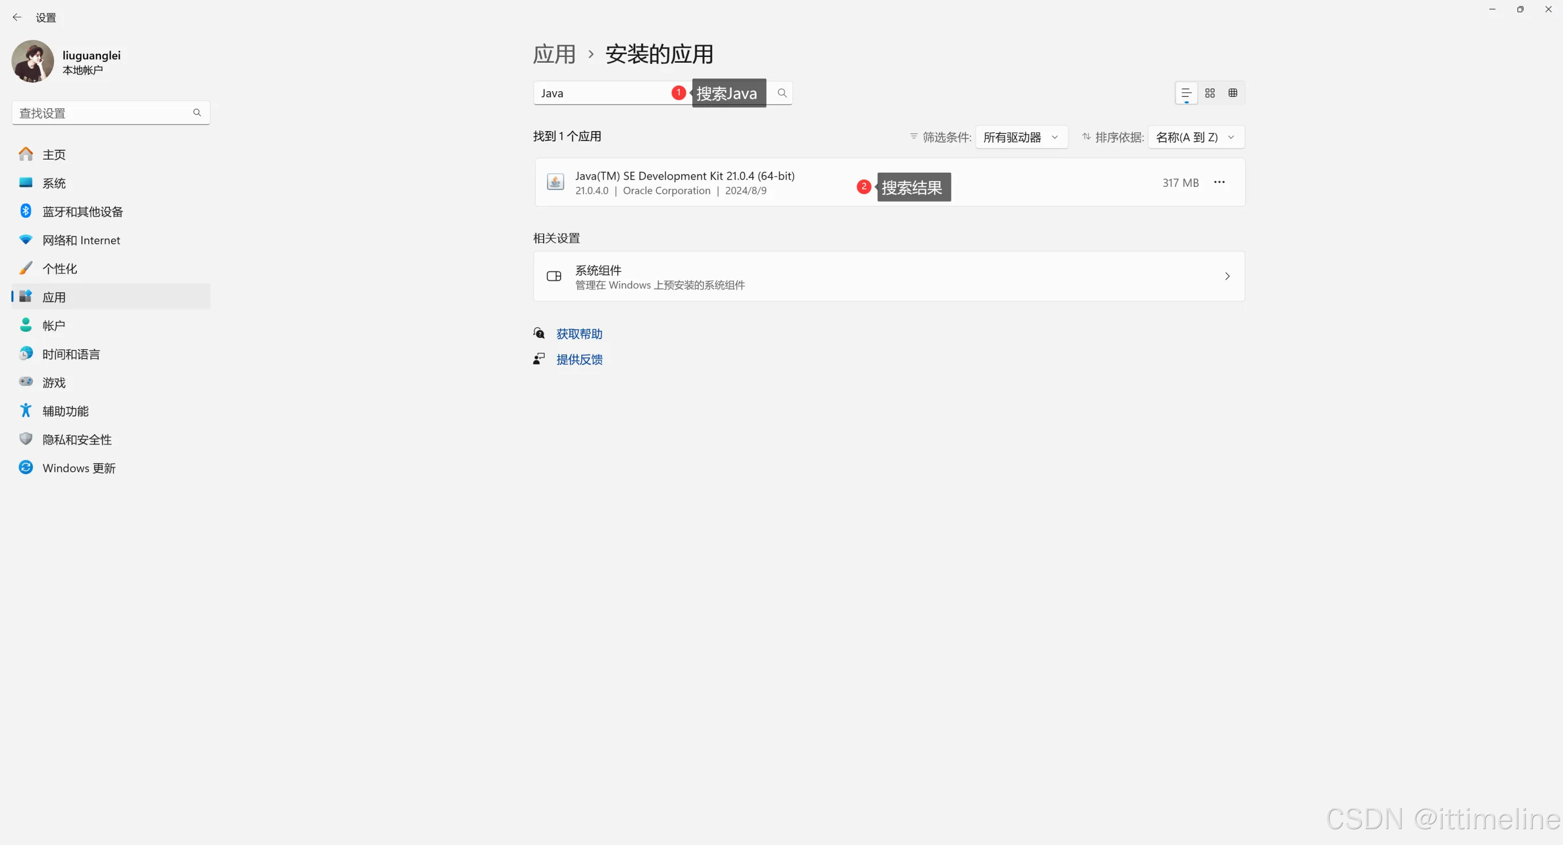
Task: Switch to grid view layout icon
Action: [x=1210, y=93]
